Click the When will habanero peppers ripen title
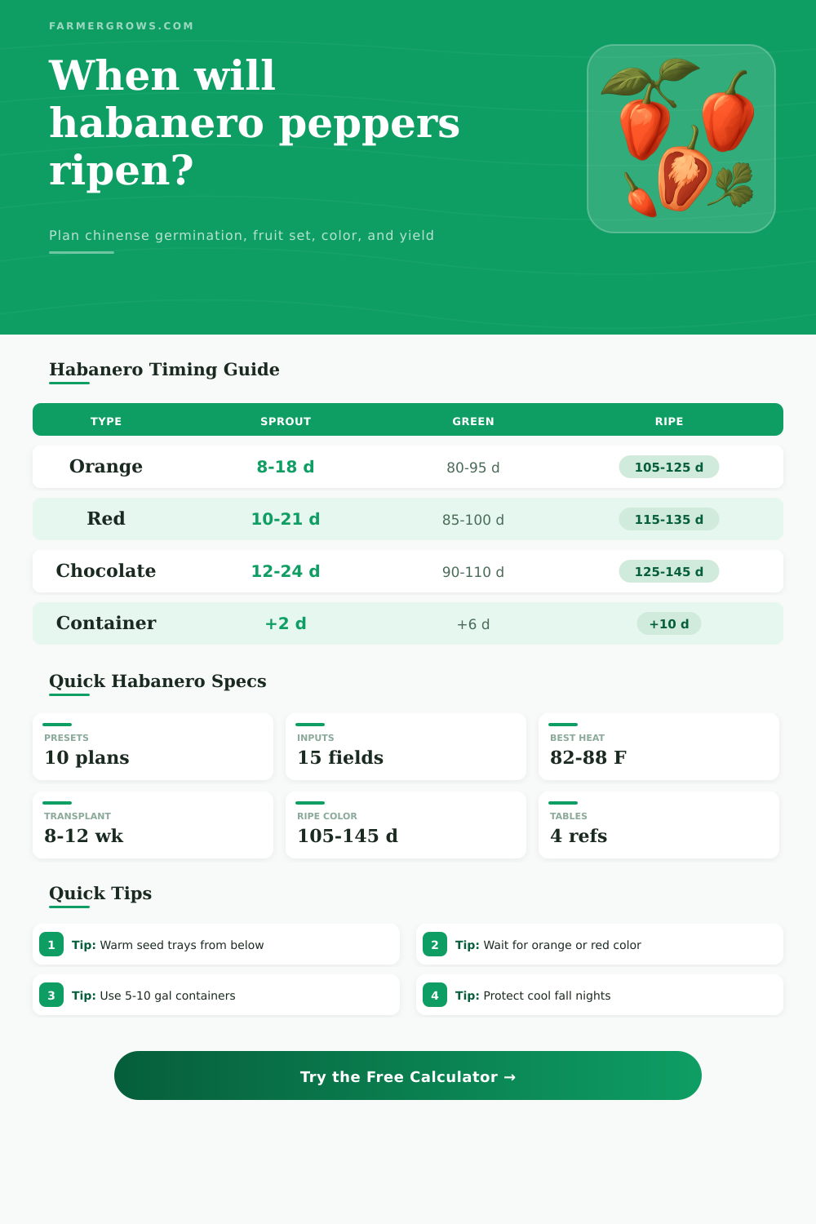This screenshot has height=1224, width=816. pyautogui.click(x=255, y=122)
